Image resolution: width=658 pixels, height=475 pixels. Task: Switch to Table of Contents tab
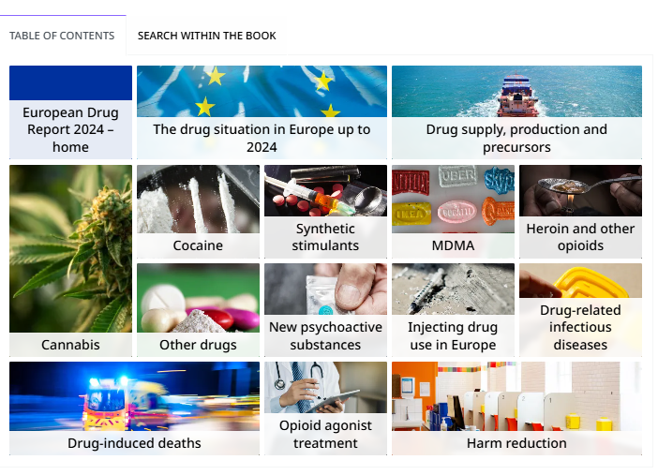coord(62,36)
